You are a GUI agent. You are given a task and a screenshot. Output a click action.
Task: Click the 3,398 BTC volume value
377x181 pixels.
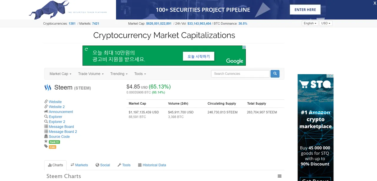[176, 117]
